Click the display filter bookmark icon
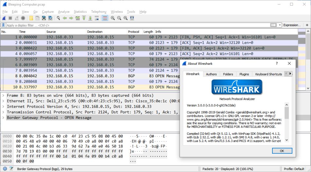The image size is (311, 172). [x=3, y=25]
